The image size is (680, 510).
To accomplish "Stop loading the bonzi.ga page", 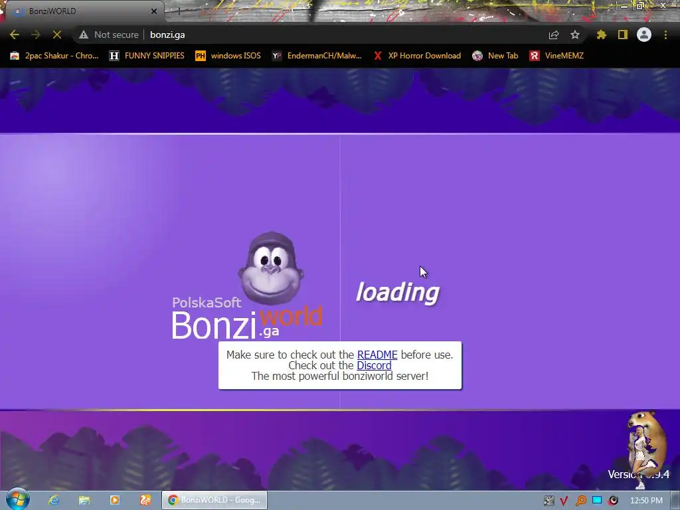I will (57, 35).
